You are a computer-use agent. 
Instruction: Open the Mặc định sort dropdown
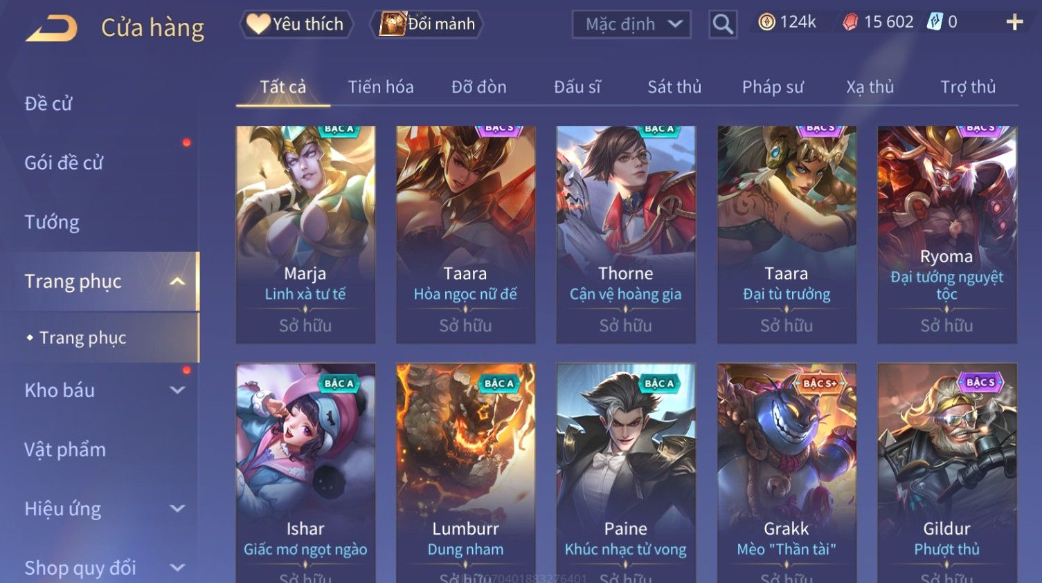[x=631, y=24]
